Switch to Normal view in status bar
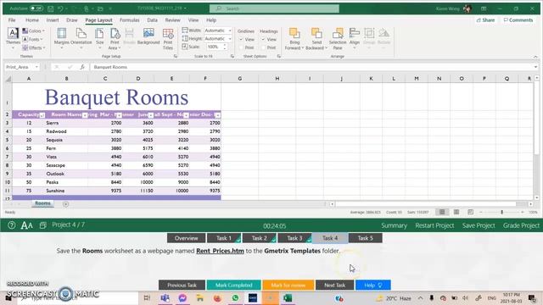The width and height of the screenshot is (543, 305). click(442, 212)
